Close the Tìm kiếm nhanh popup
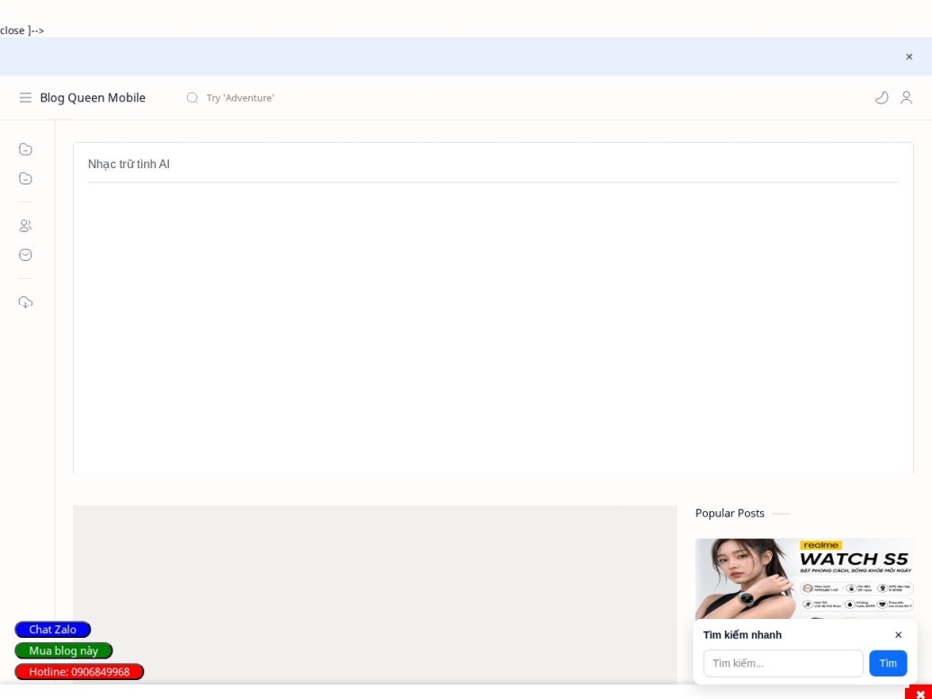932x699 pixels. click(898, 635)
